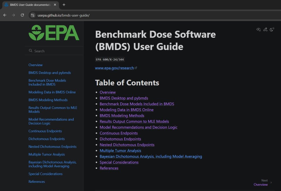Open Dichotomous Endpoints in the table of contents
This screenshot has height=191, width=281.
tap(120, 139)
